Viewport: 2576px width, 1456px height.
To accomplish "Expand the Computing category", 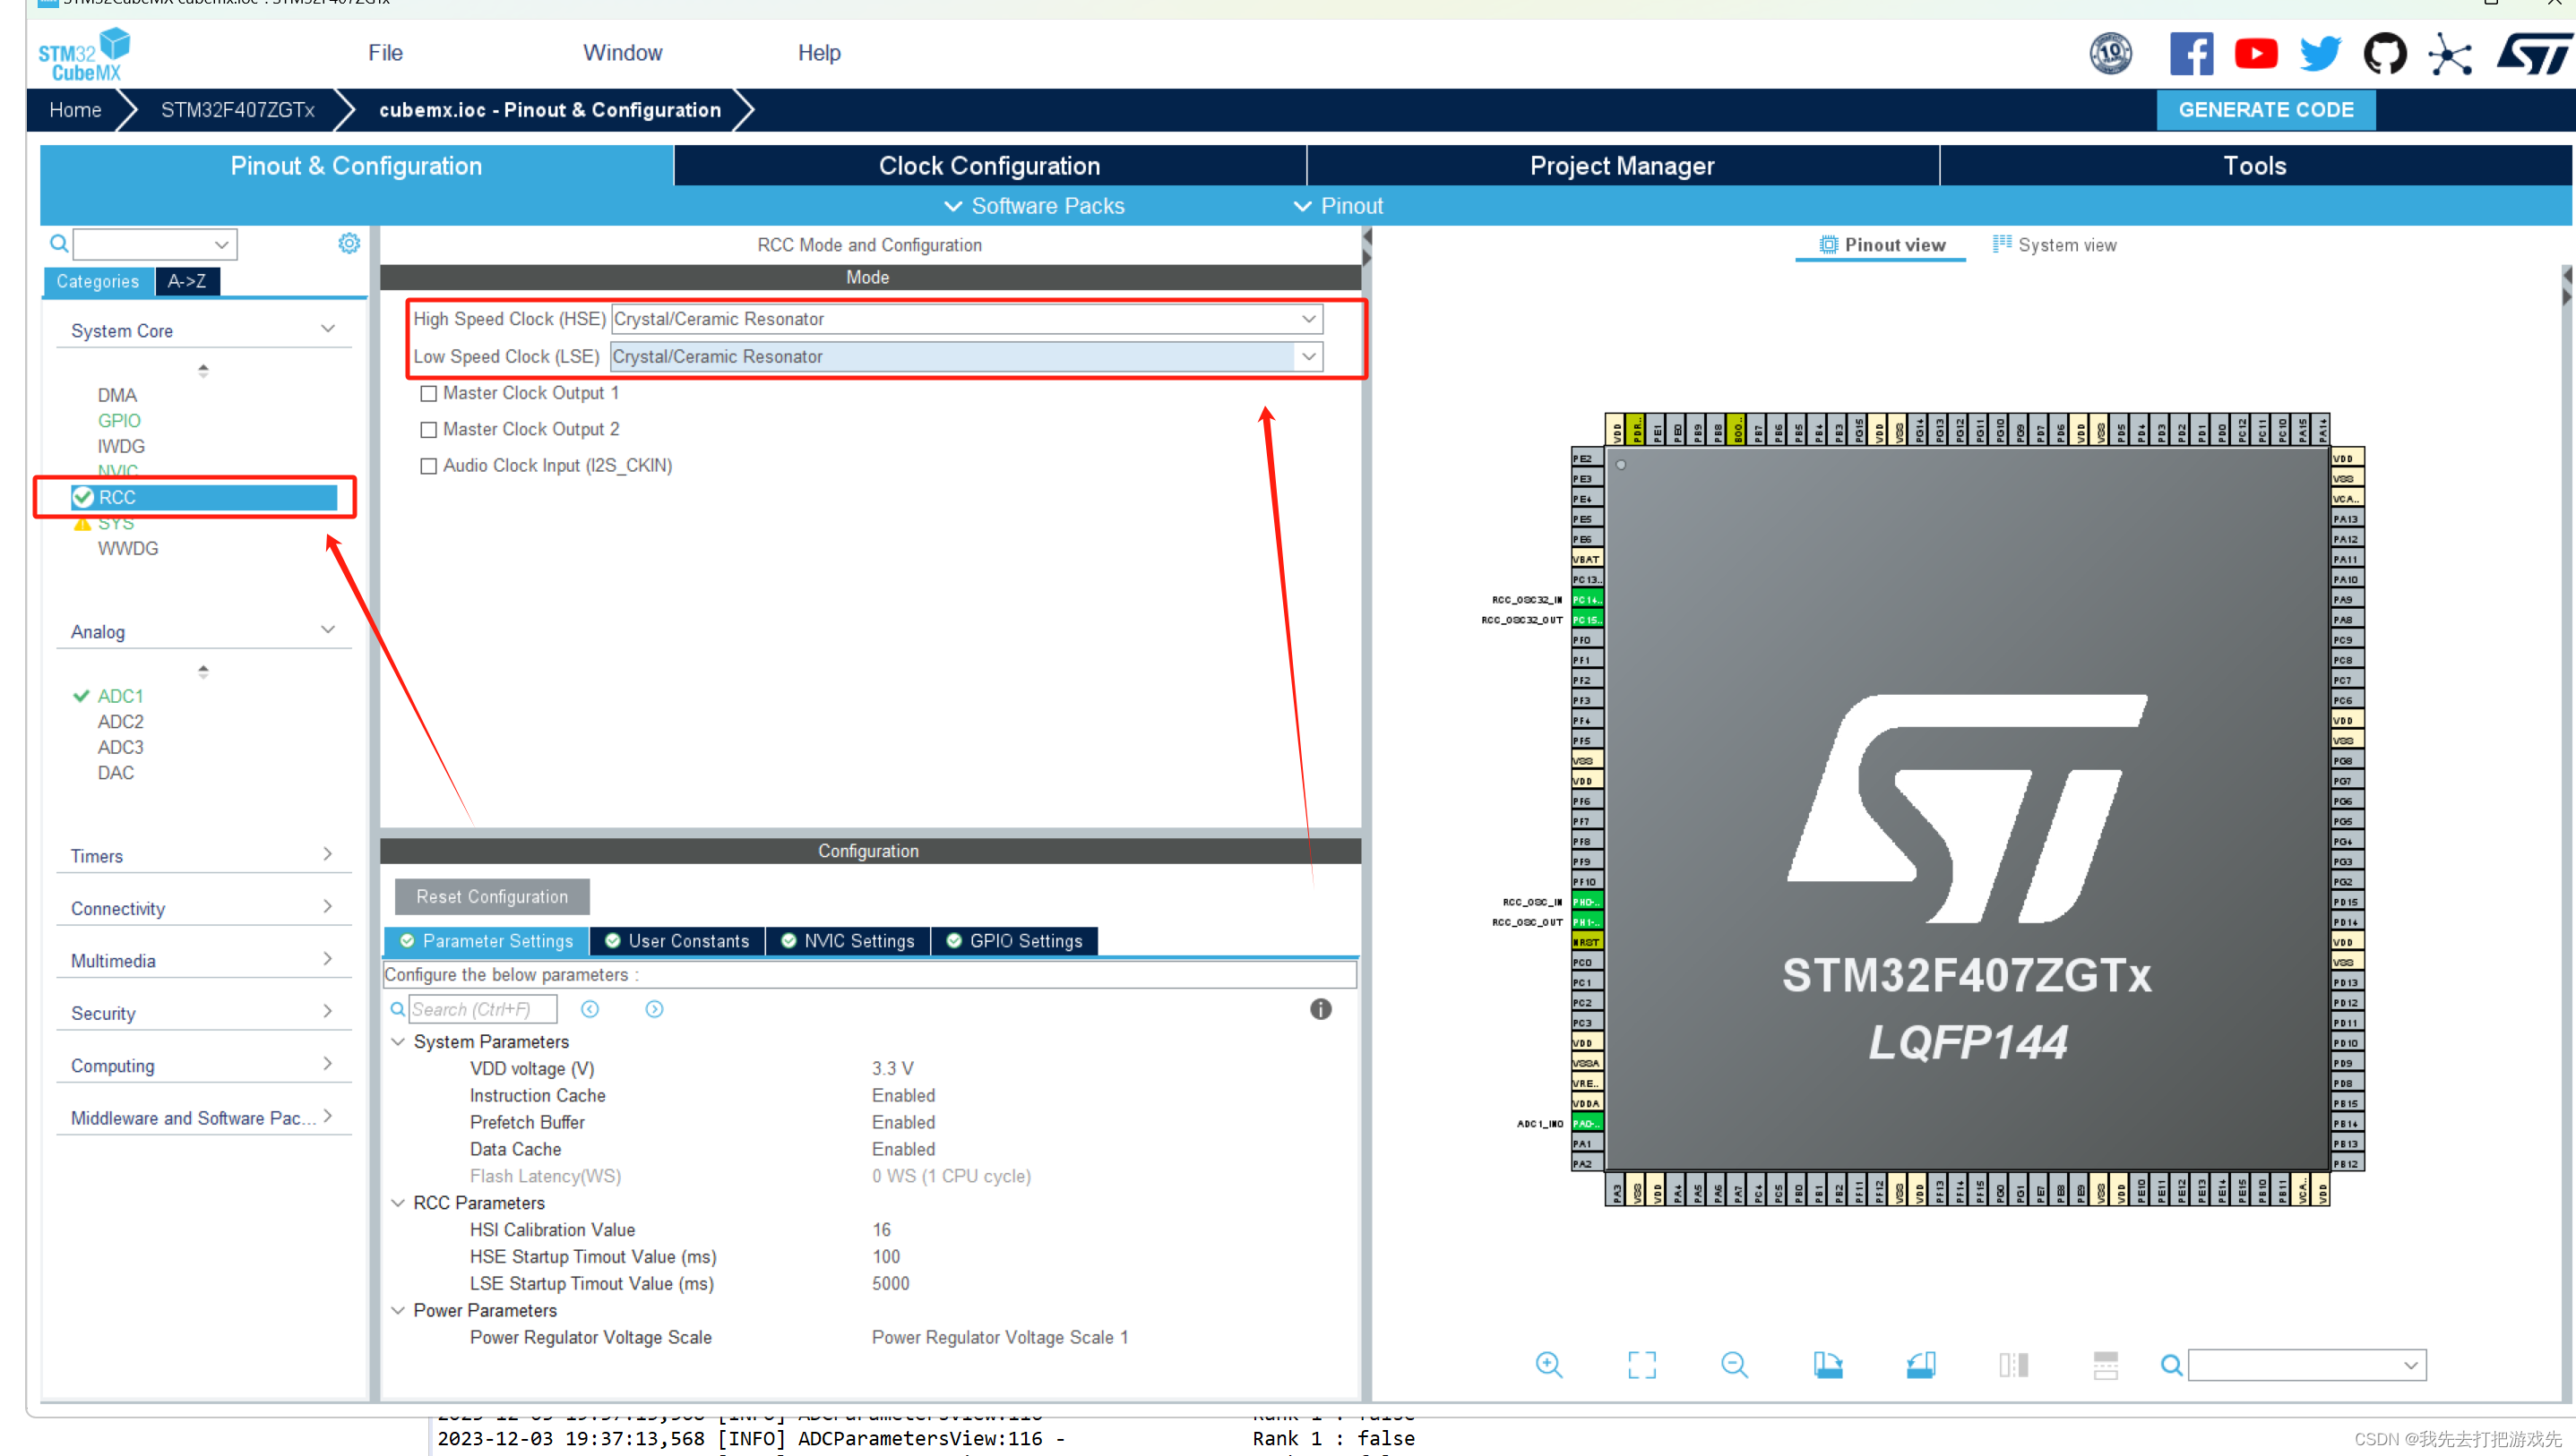I will coord(327,1063).
